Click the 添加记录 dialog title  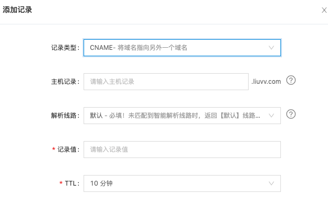pos(17,10)
